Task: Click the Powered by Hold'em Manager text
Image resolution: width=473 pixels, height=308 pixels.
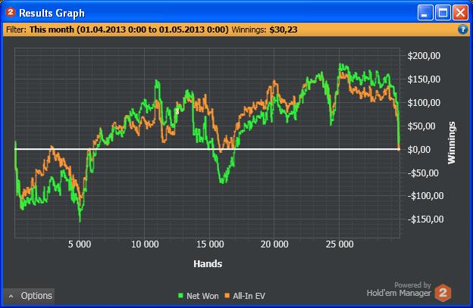Action: tap(399, 289)
